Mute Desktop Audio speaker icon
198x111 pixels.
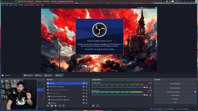(x=147, y=88)
